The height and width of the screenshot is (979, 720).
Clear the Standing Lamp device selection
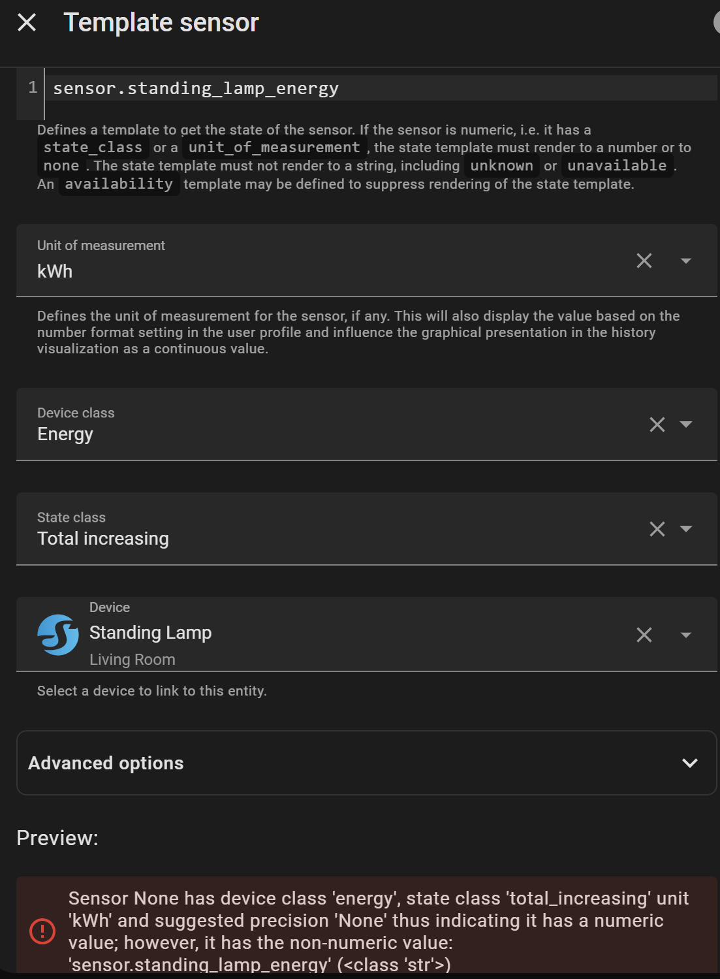click(644, 635)
